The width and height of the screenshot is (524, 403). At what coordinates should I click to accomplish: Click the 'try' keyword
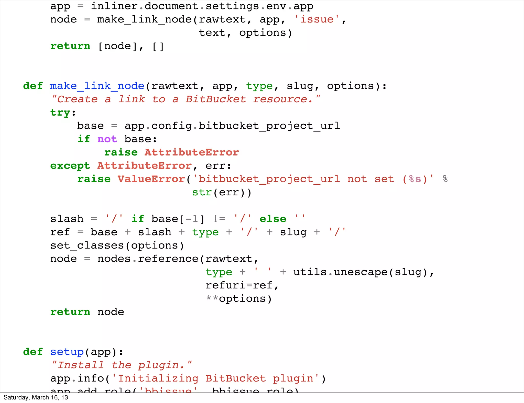pyautogui.click(x=60, y=113)
